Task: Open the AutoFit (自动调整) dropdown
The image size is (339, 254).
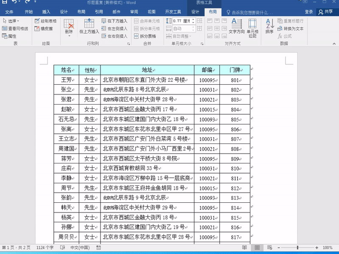Action: [x=181, y=36]
